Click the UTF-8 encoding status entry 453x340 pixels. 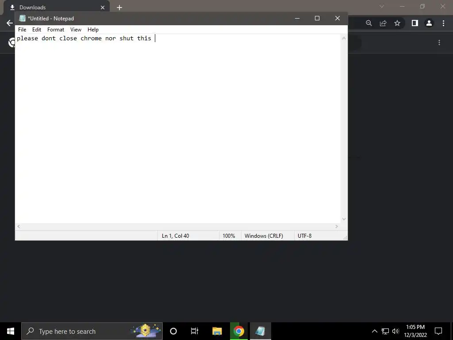point(304,236)
